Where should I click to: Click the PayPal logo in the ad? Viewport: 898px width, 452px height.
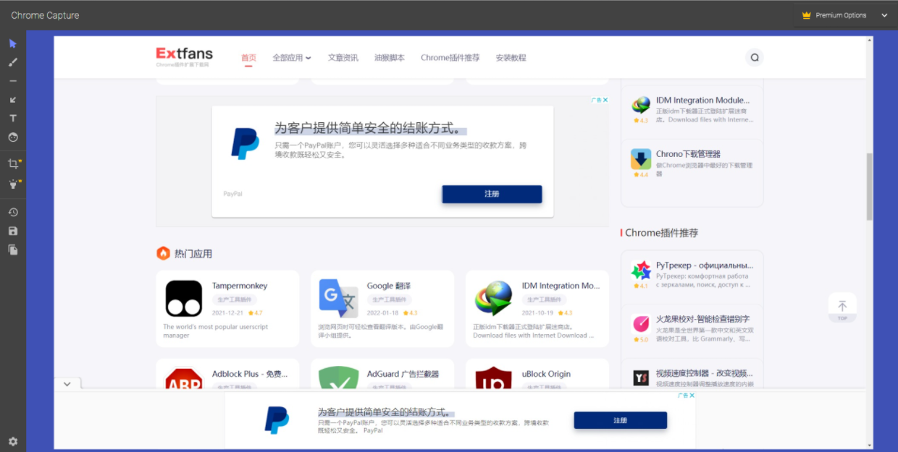[245, 143]
